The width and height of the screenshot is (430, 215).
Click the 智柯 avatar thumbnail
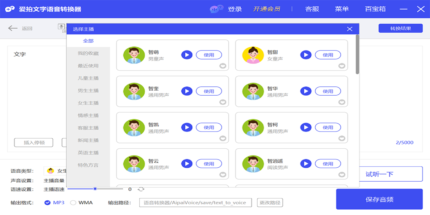253,128
